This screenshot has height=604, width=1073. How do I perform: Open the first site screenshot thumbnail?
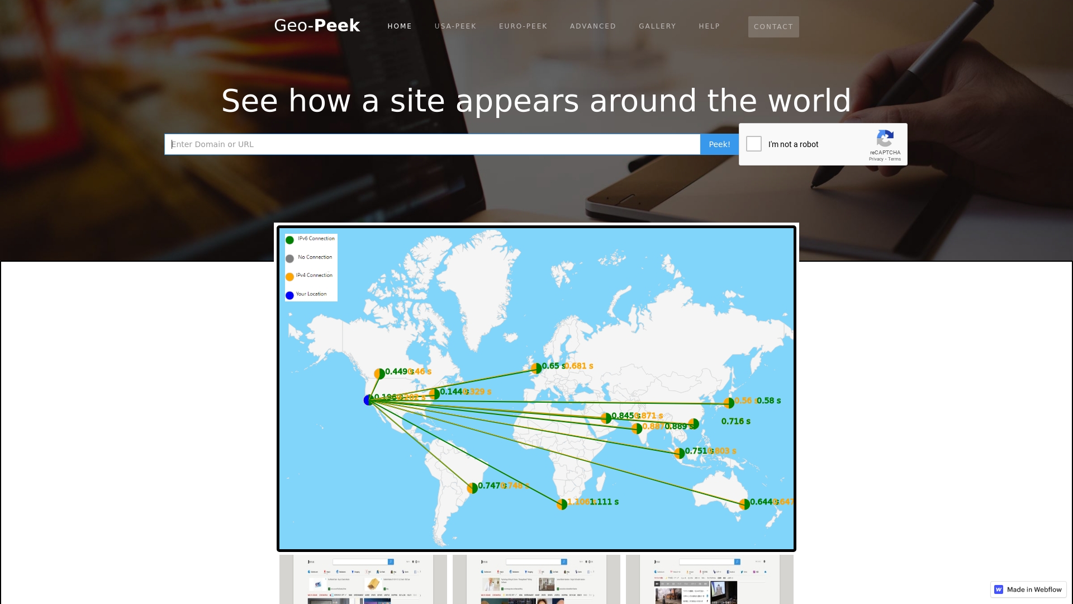tap(363, 579)
